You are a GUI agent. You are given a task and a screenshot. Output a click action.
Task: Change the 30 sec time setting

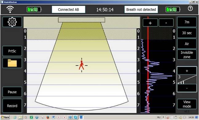187,33
